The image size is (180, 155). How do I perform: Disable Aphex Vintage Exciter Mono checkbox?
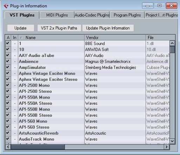pyautogui.click(x=8, y=73)
